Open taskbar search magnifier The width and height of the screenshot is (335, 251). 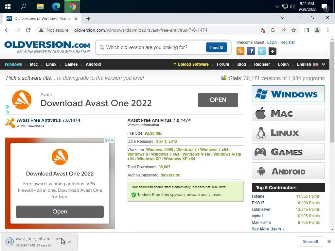point(24,7)
